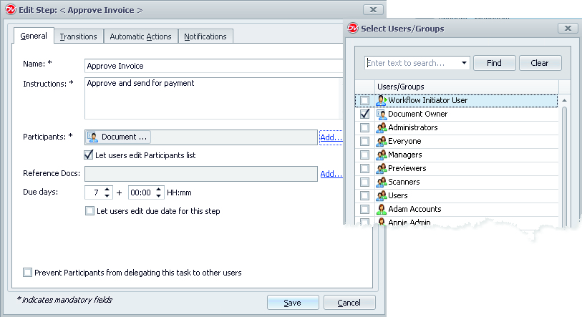Click the Users/Groups column header

466,87
